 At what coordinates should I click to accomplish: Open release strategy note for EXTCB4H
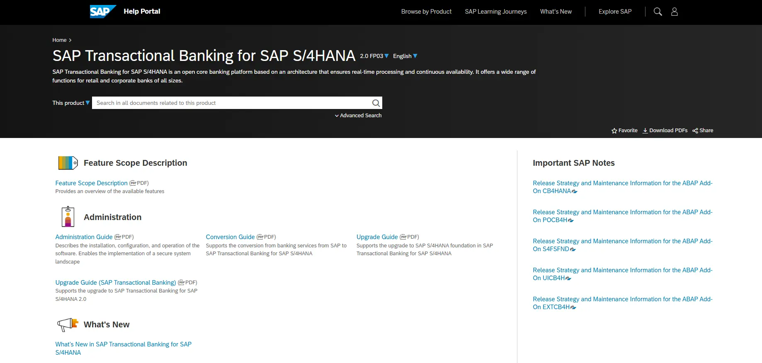pyautogui.click(x=622, y=303)
